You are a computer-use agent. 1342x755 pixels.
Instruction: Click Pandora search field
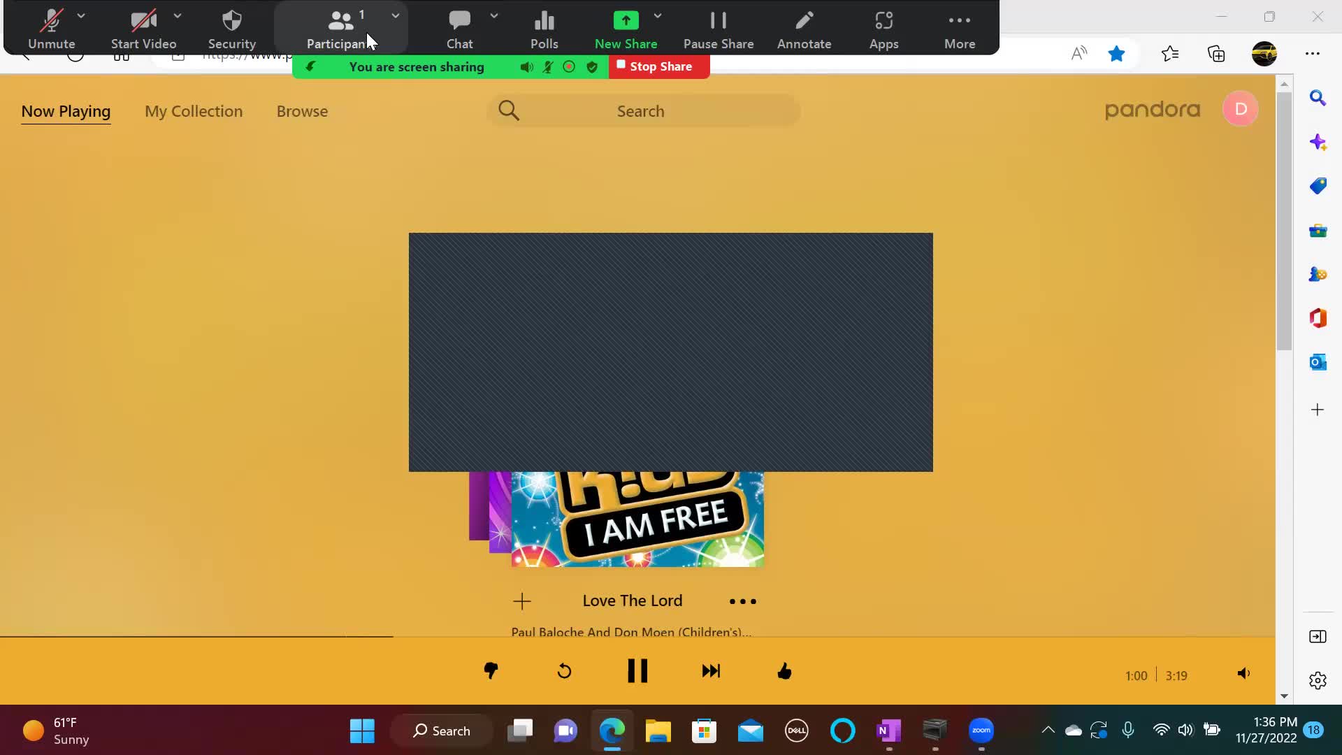643,110
